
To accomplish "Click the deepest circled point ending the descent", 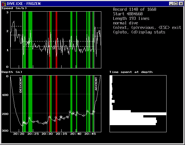I will point(22,125).
